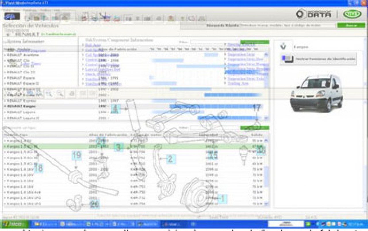Viewport: 368px width, 231px height.
Task: Click the type list Filtro input field
Action: point(214,128)
